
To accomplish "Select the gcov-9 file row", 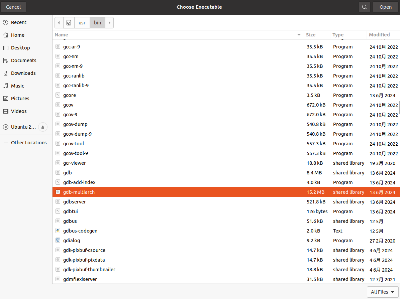I will point(226,115).
